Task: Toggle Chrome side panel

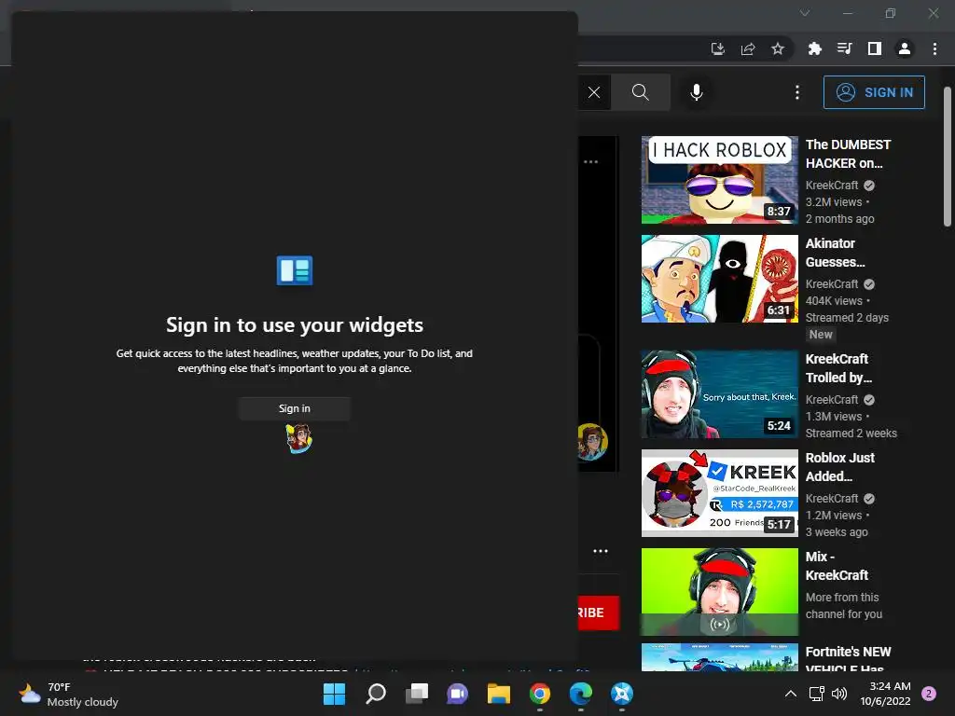Action: [x=875, y=48]
